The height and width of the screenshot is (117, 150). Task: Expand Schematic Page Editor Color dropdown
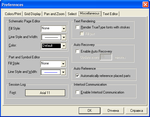click(x=64, y=46)
